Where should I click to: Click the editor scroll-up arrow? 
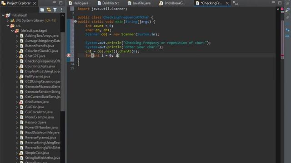(x=278, y=9)
